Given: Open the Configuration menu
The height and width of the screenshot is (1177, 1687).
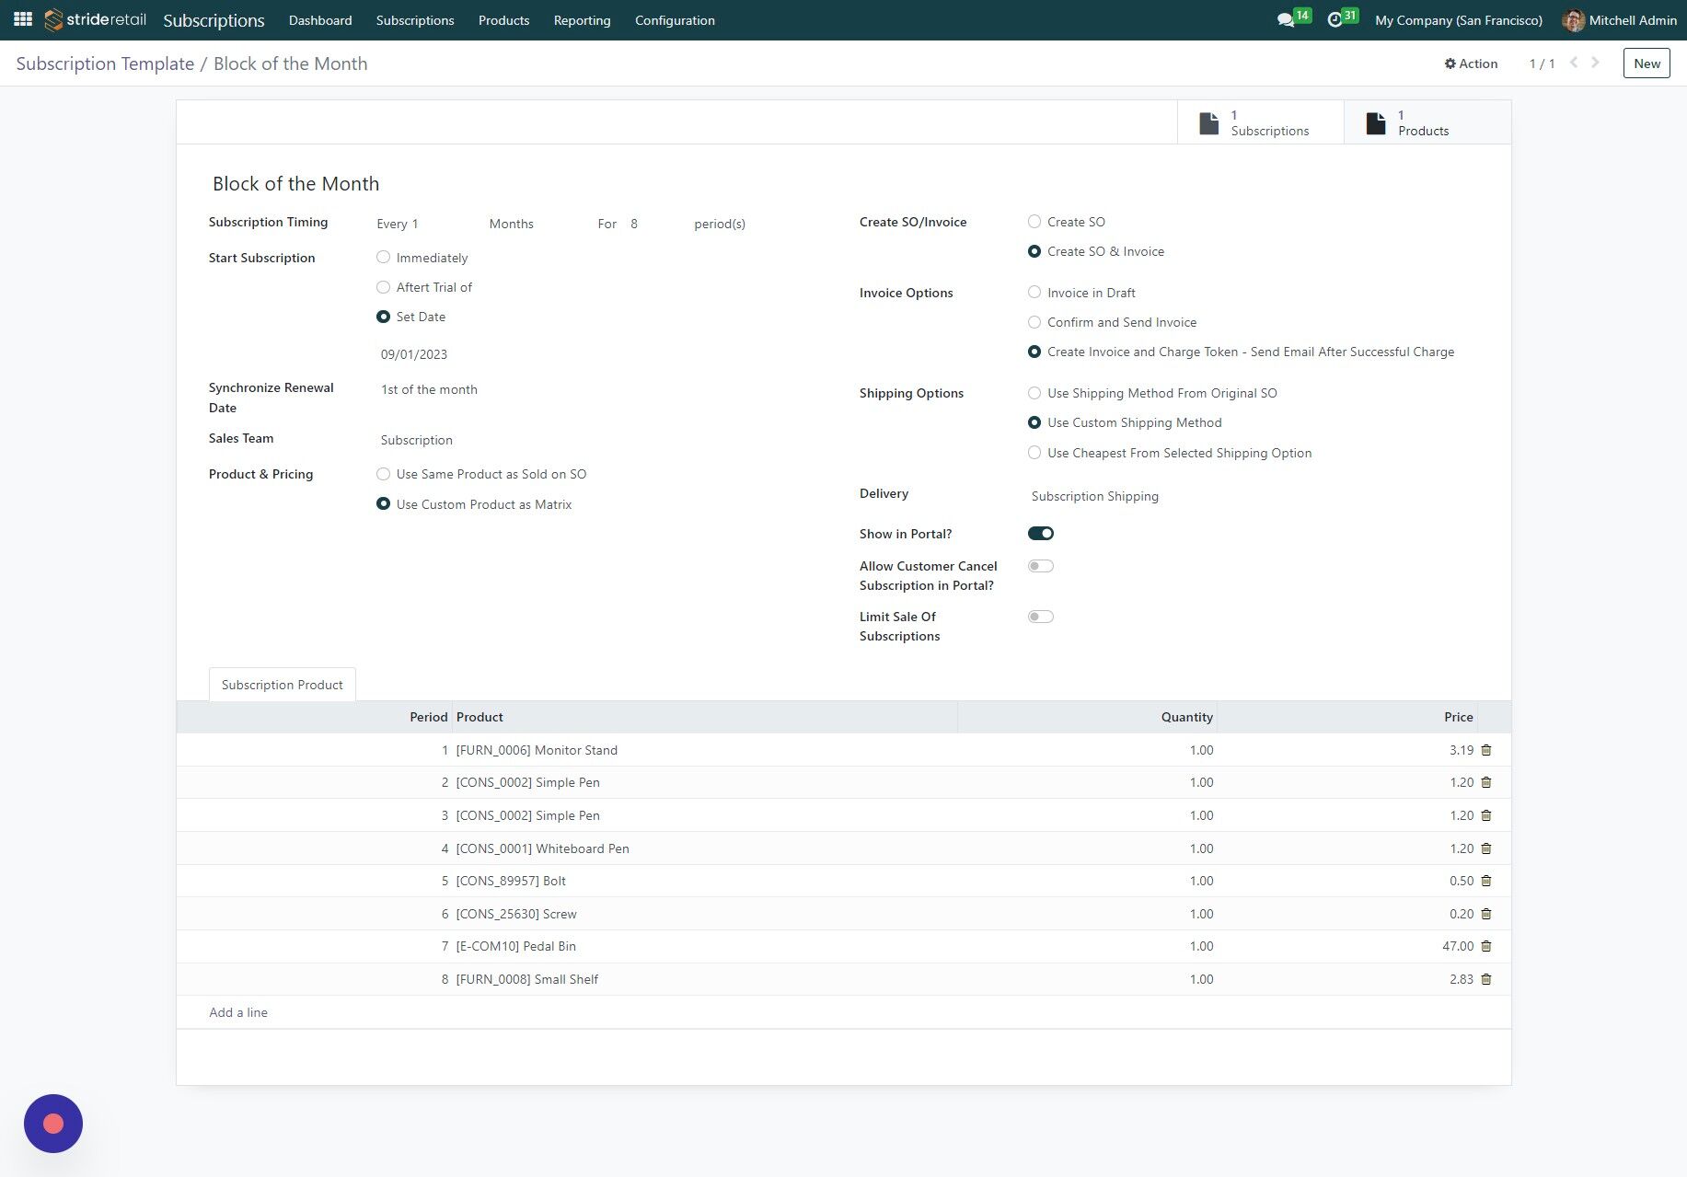Looking at the screenshot, I should [x=675, y=20].
